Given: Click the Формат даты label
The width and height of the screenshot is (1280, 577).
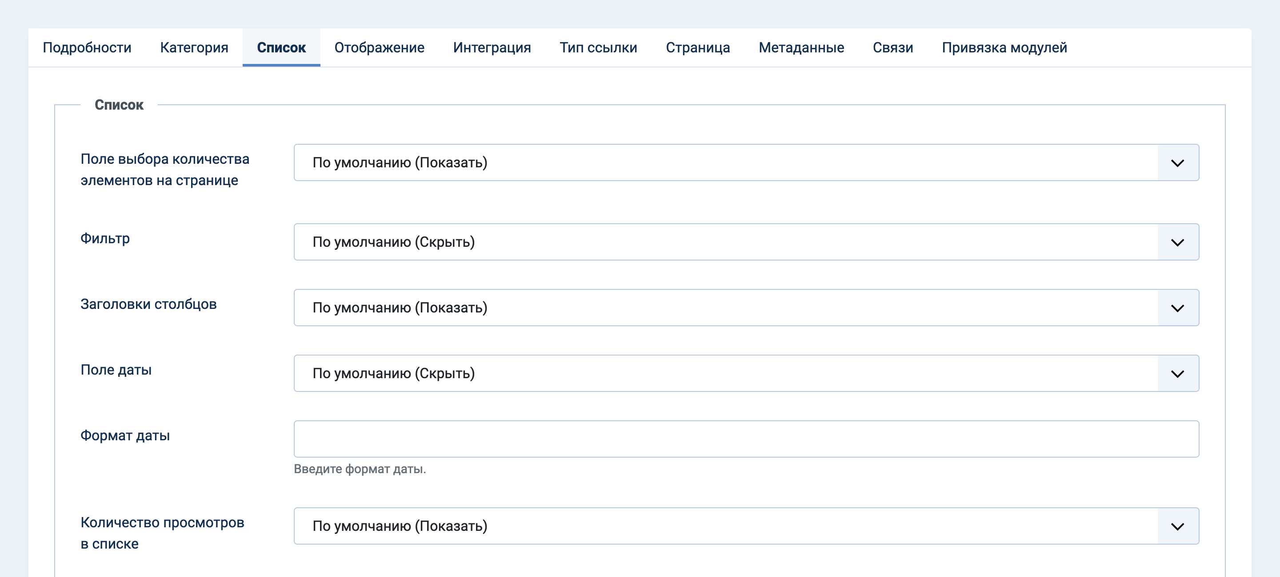Looking at the screenshot, I should pyautogui.click(x=125, y=435).
